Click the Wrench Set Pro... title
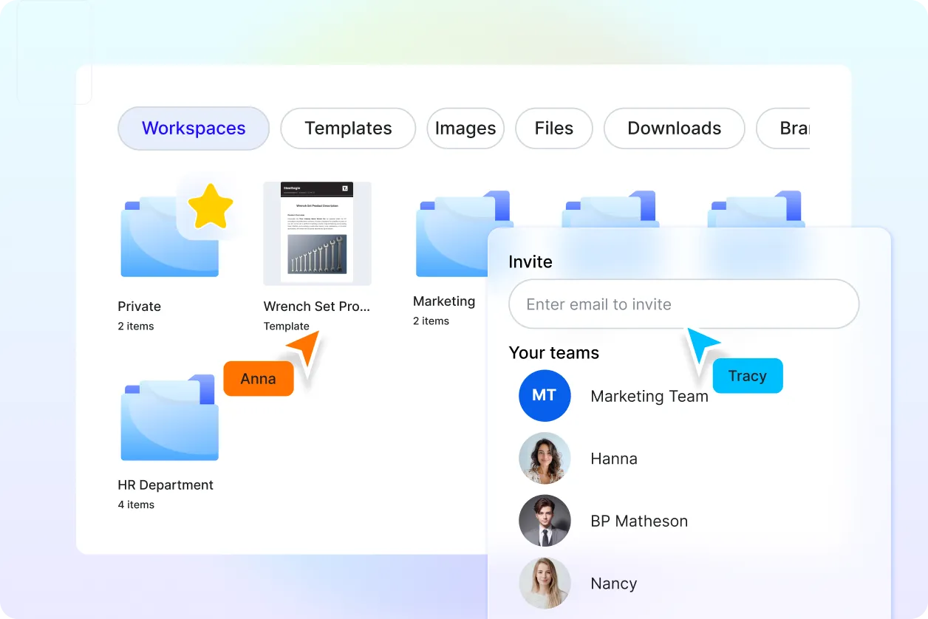The image size is (928, 619). pos(317,307)
